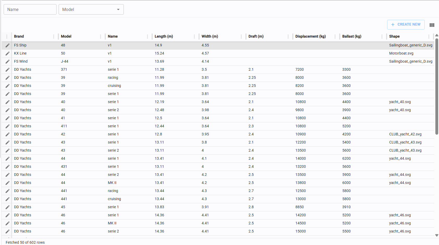Open the Brand column options menu
The height and width of the screenshot is (245, 439).
pos(54,37)
